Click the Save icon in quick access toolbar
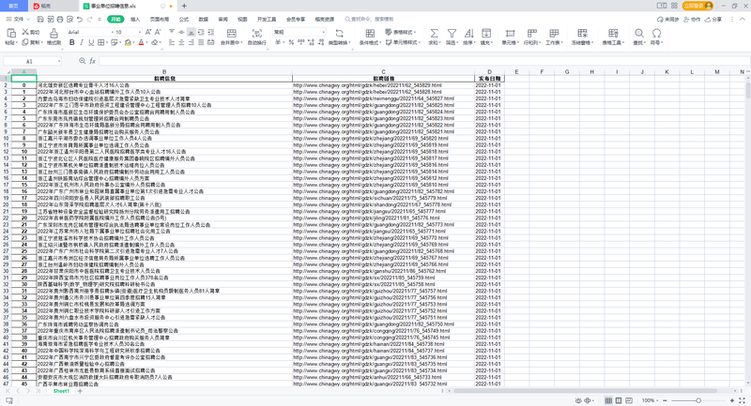The image size is (751, 406). tap(40, 19)
